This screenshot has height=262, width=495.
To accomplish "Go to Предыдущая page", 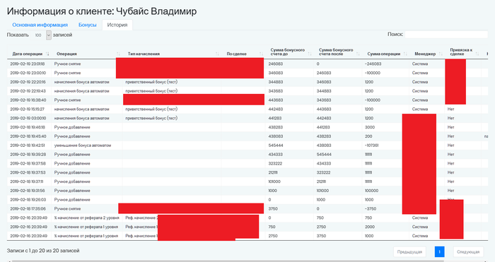I will click(x=409, y=252).
